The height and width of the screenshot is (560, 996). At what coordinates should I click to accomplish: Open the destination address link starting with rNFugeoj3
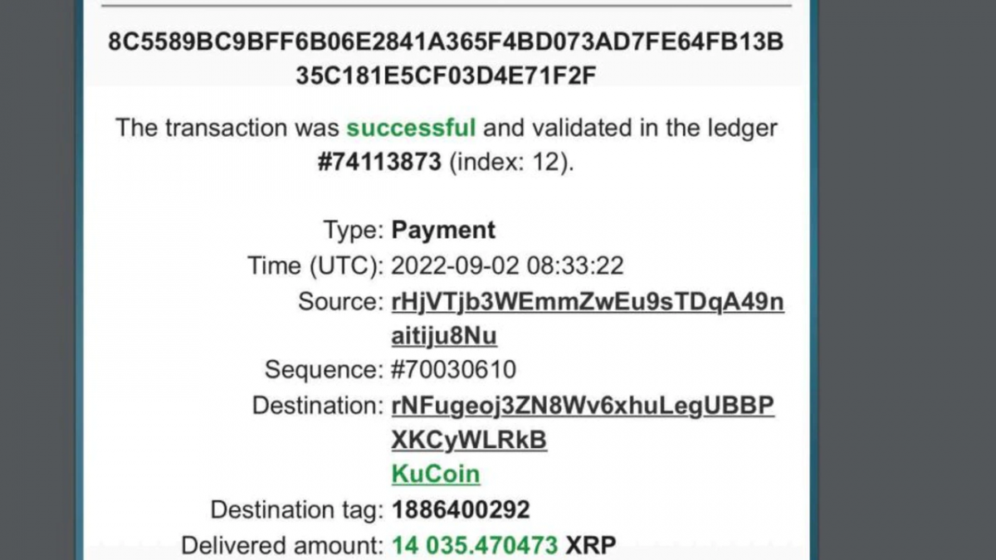coord(583,407)
